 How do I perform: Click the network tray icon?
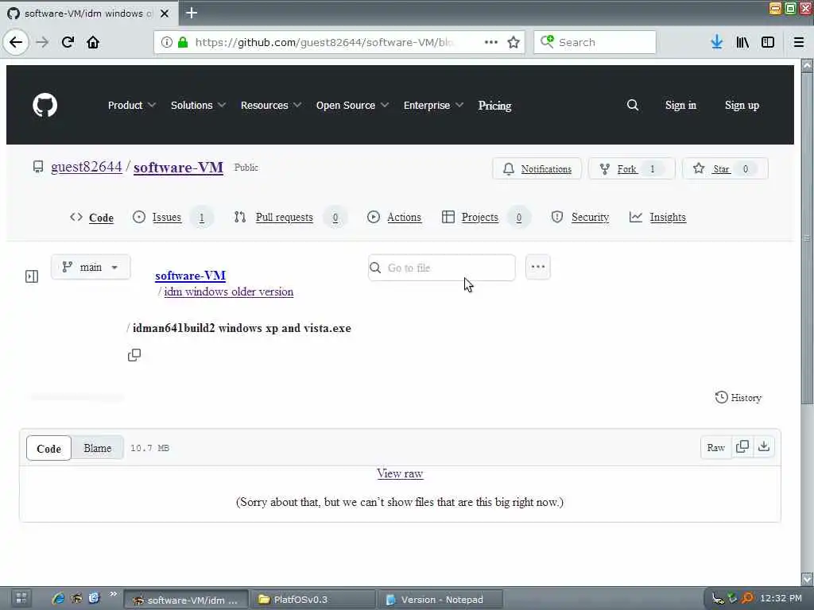pyautogui.click(x=718, y=599)
